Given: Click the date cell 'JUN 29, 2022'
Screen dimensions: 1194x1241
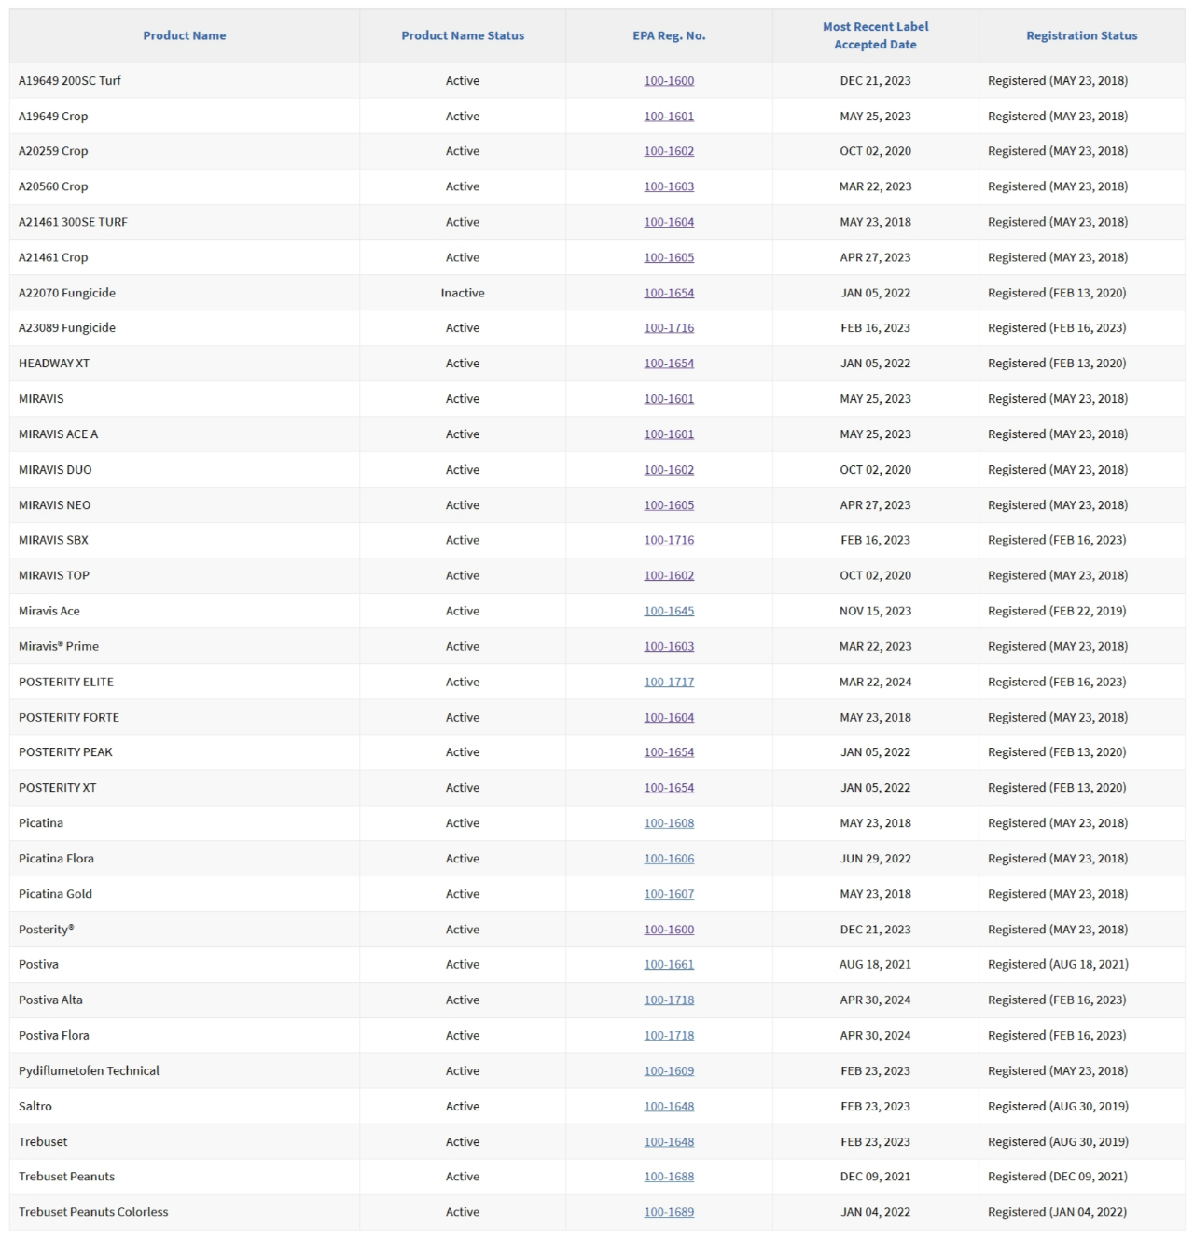Looking at the screenshot, I should [875, 859].
